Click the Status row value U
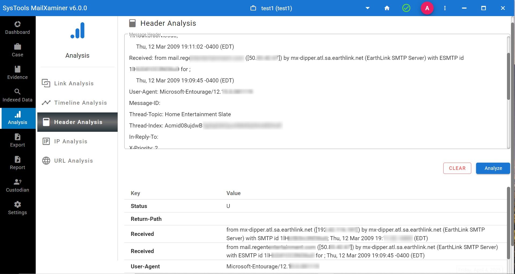 [x=228, y=206]
